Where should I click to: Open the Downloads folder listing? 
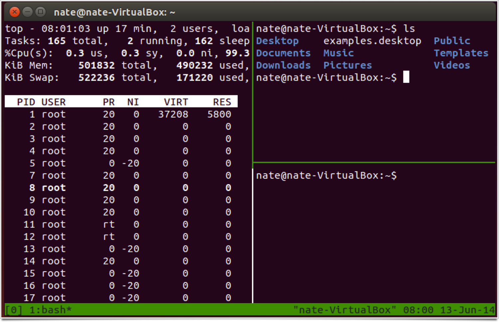[x=283, y=65]
